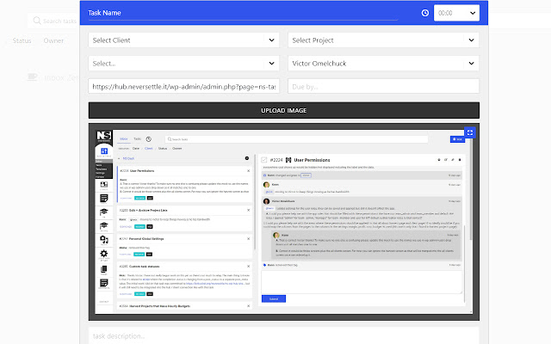Expand the image preview to fullscreen
Image resolution: width=551 pixels, height=344 pixels.
click(470, 132)
